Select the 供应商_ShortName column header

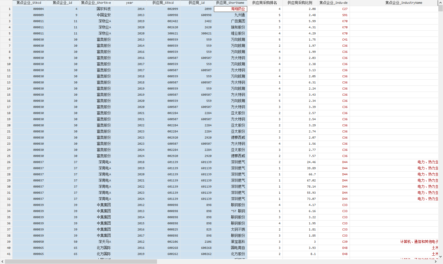(230, 3)
